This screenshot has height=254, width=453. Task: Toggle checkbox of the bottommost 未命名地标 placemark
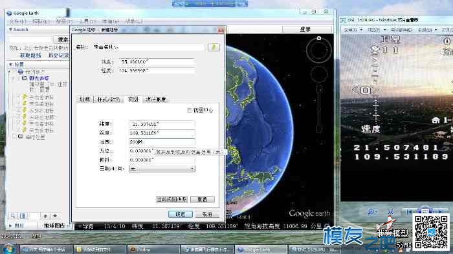(18, 130)
